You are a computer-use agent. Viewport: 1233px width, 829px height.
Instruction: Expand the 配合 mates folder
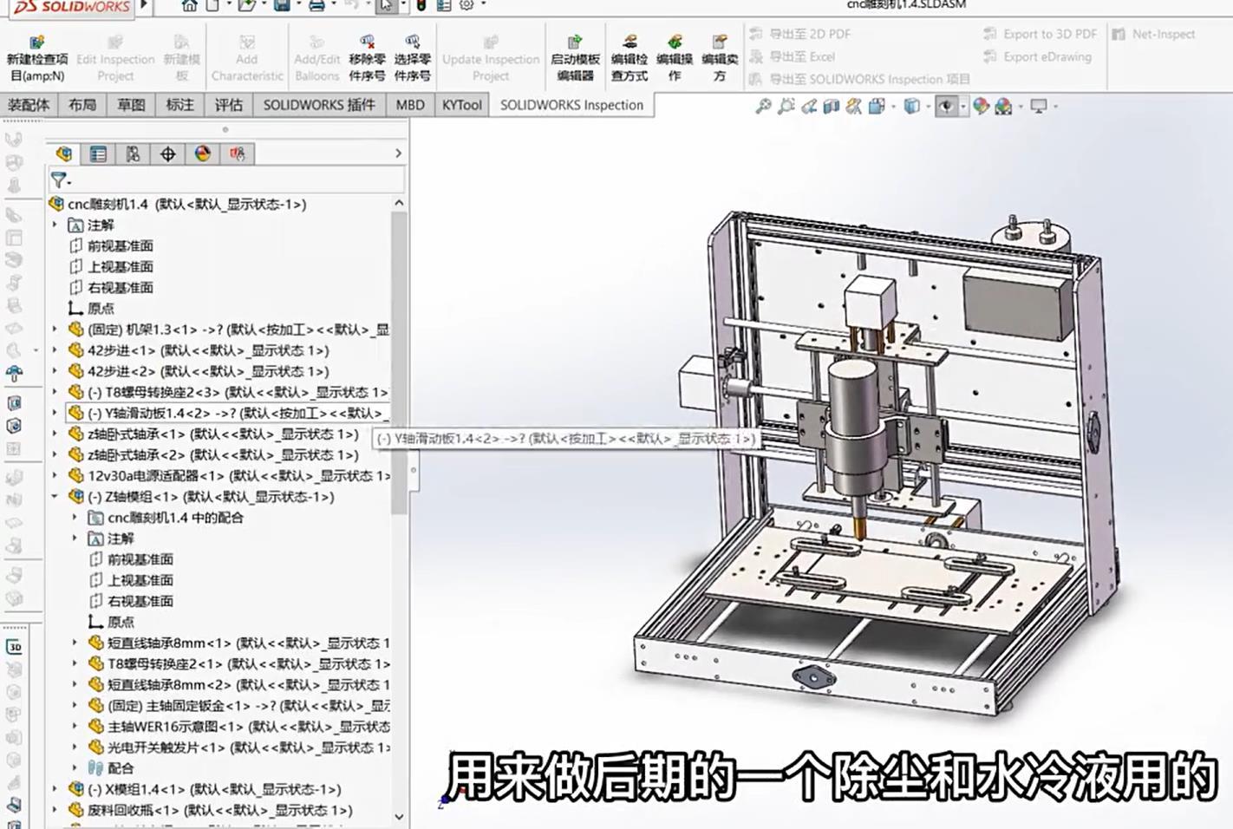[75, 768]
